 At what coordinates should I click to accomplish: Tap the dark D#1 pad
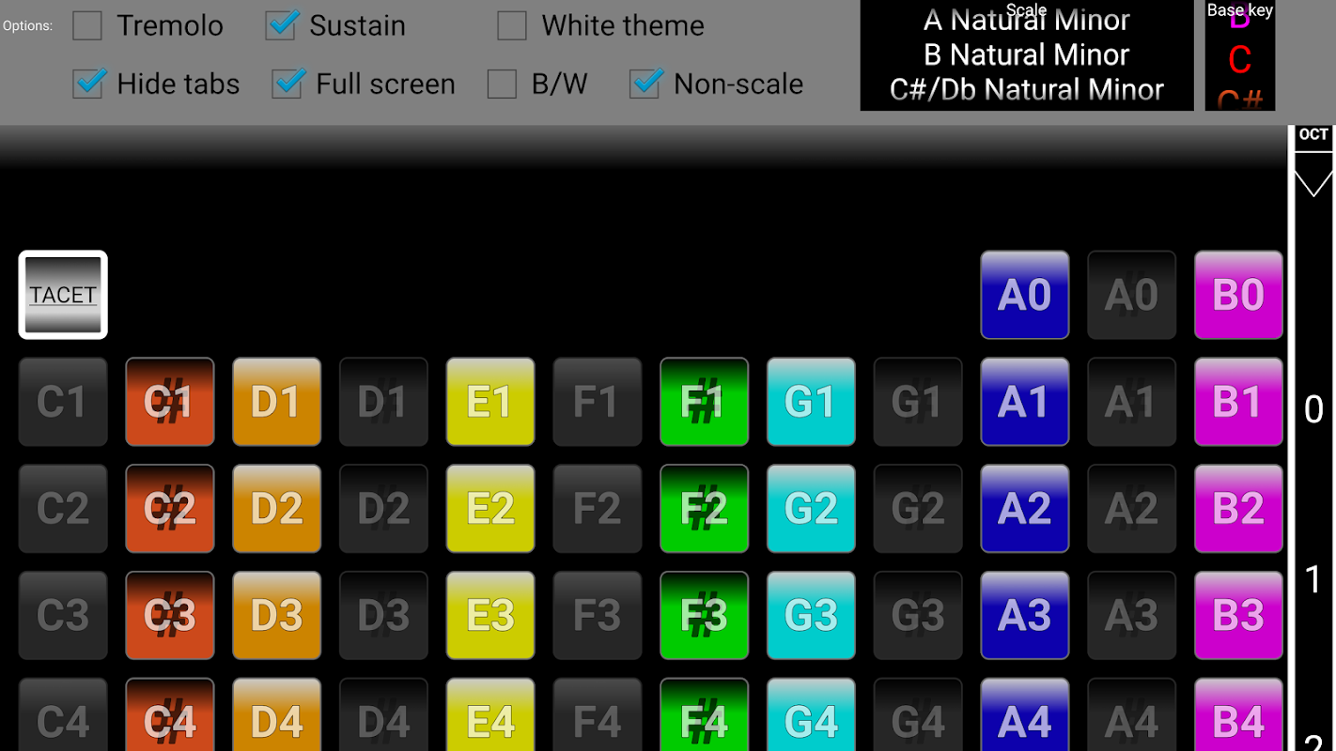coord(383,402)
